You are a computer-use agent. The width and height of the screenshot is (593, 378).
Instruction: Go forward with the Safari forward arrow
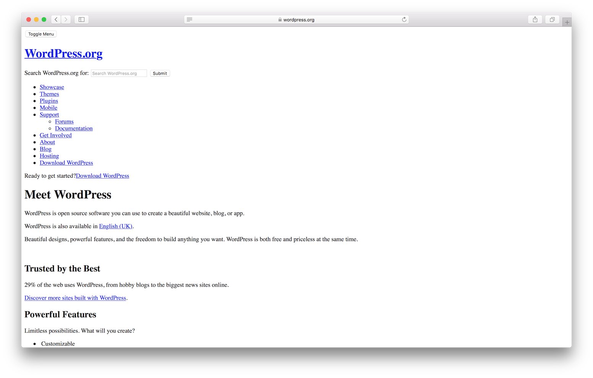pos(66,19)
